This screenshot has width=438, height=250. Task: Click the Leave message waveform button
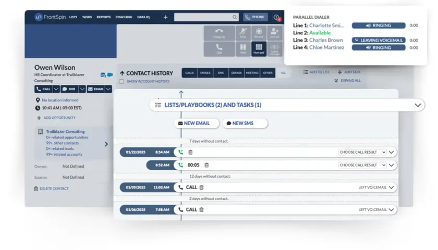tap(275, 49)
